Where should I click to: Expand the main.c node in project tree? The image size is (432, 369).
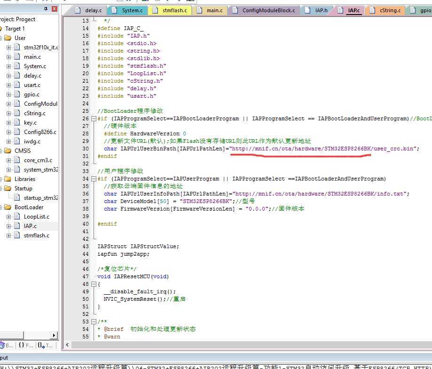9,57
